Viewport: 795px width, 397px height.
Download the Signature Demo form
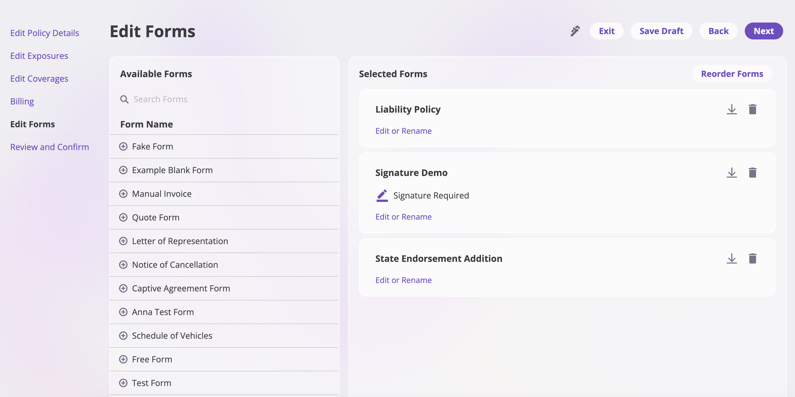pyautogui.click(x=732, y=173)
